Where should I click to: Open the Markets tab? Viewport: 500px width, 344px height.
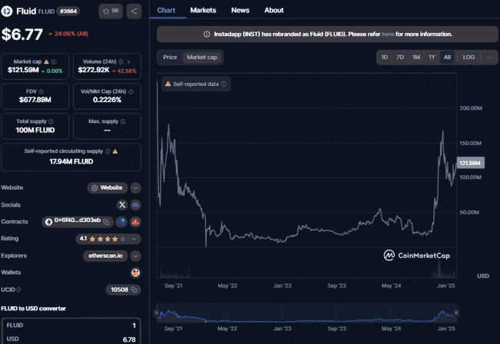click(x=203, y=10)
